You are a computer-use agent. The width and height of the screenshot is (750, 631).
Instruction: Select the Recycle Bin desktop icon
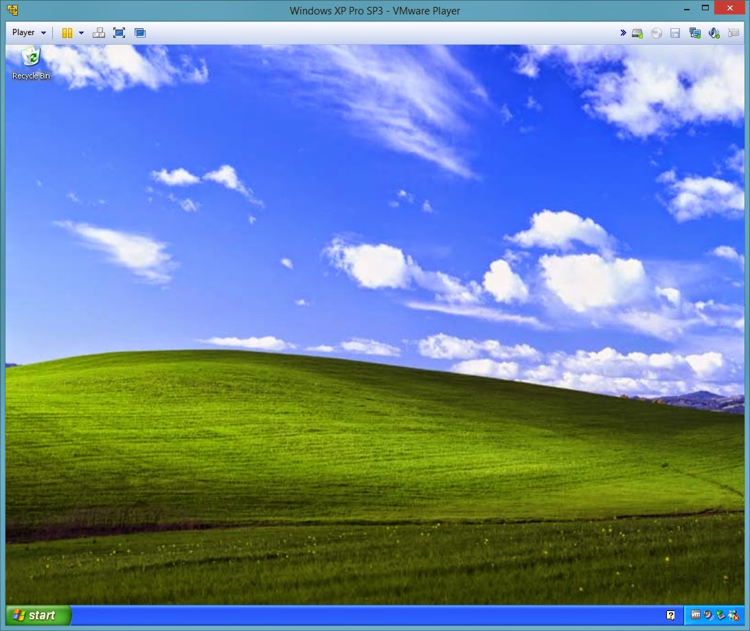tap(31, 63)
